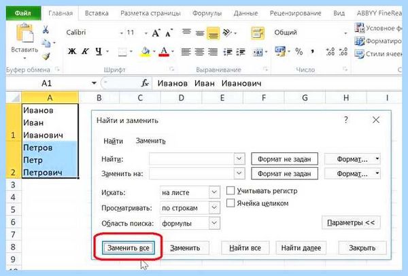Apply comma thousands separator style
Viewport: 408px width, 276px height.
pos(312,52)
